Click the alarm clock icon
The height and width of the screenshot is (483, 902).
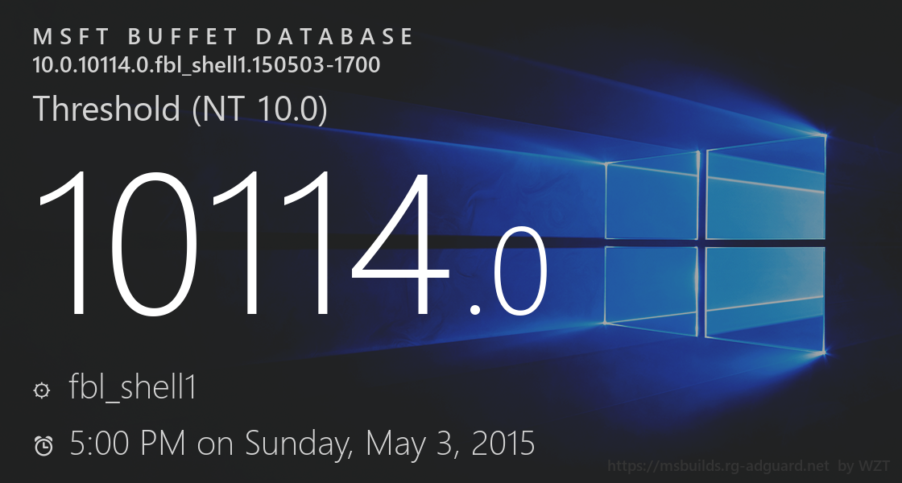(43, 444)
